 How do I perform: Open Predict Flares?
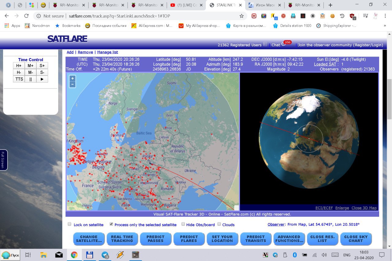tap(189, 239)
